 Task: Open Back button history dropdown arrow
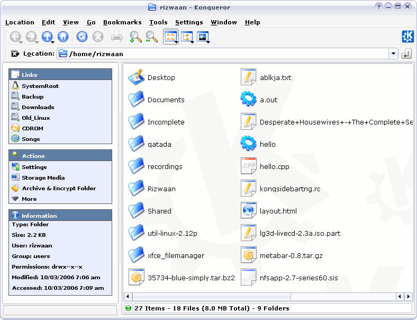[21, 42]
